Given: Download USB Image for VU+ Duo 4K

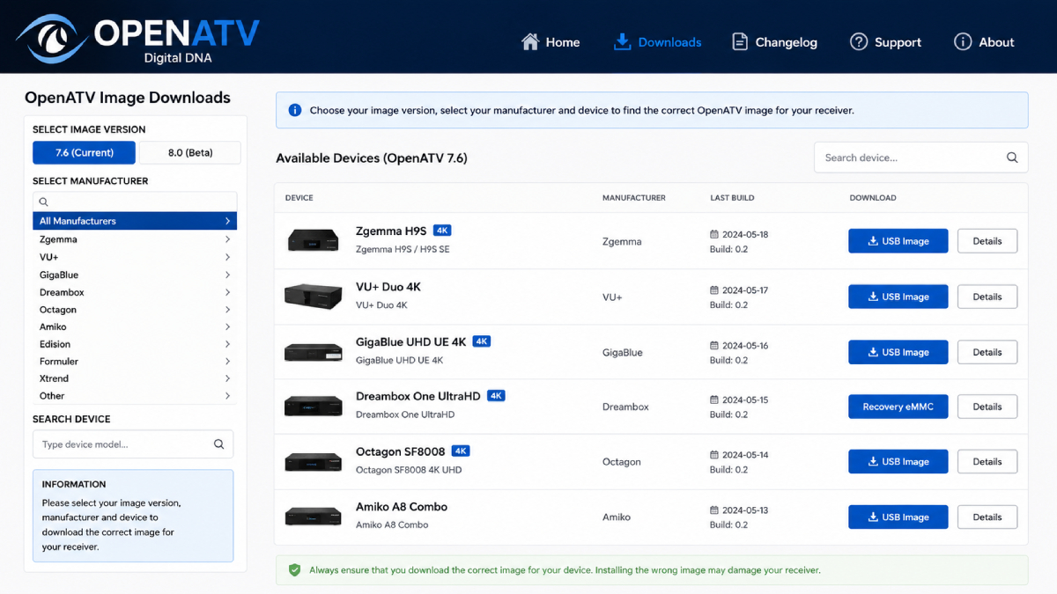Looking at the screenshot, I should tap(898, 297).
